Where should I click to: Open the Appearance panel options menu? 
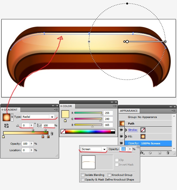(x=173, y=111)
